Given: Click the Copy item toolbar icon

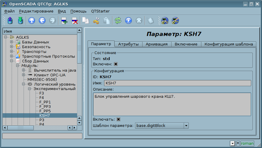Looking at the screenshot, I should [86, 21].
